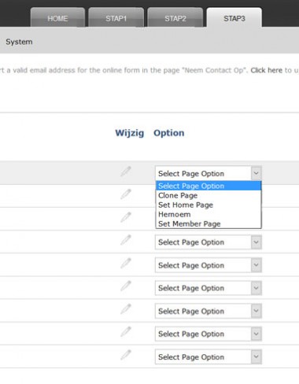
Task: Click the pencil edit icon in third row
Action: tap(126, 217)
